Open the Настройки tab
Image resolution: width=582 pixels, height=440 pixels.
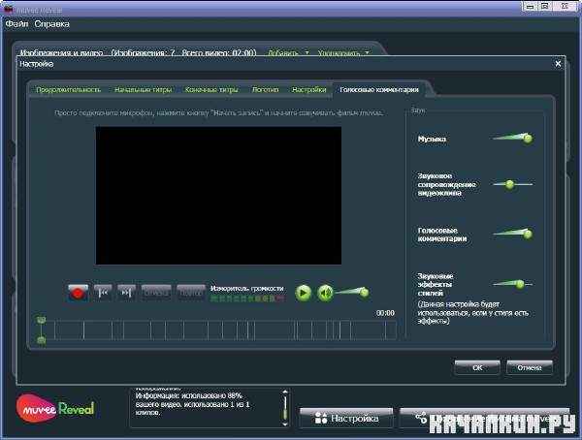pyautogui.click(x=308, y=90)
